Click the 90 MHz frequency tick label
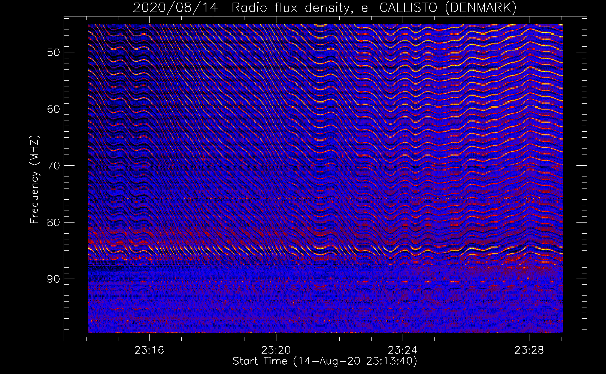 point(54,279)
